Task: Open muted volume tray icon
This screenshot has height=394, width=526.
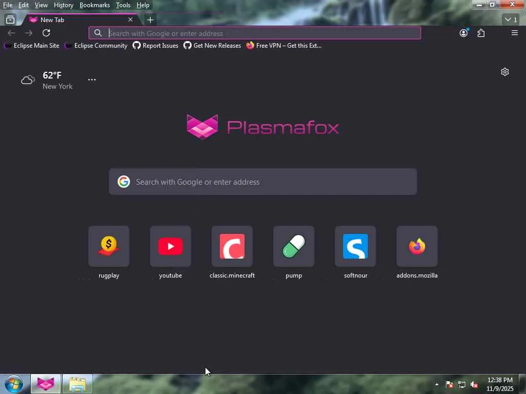Action: pos(474,384)
